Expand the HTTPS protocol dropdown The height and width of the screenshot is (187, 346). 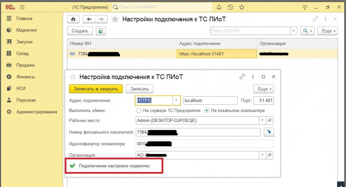(176, 101)
